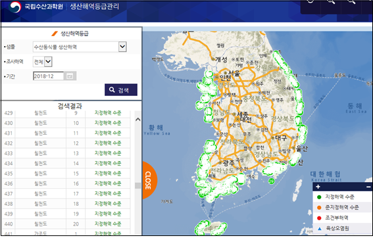Select result row 436

point(66,183)
